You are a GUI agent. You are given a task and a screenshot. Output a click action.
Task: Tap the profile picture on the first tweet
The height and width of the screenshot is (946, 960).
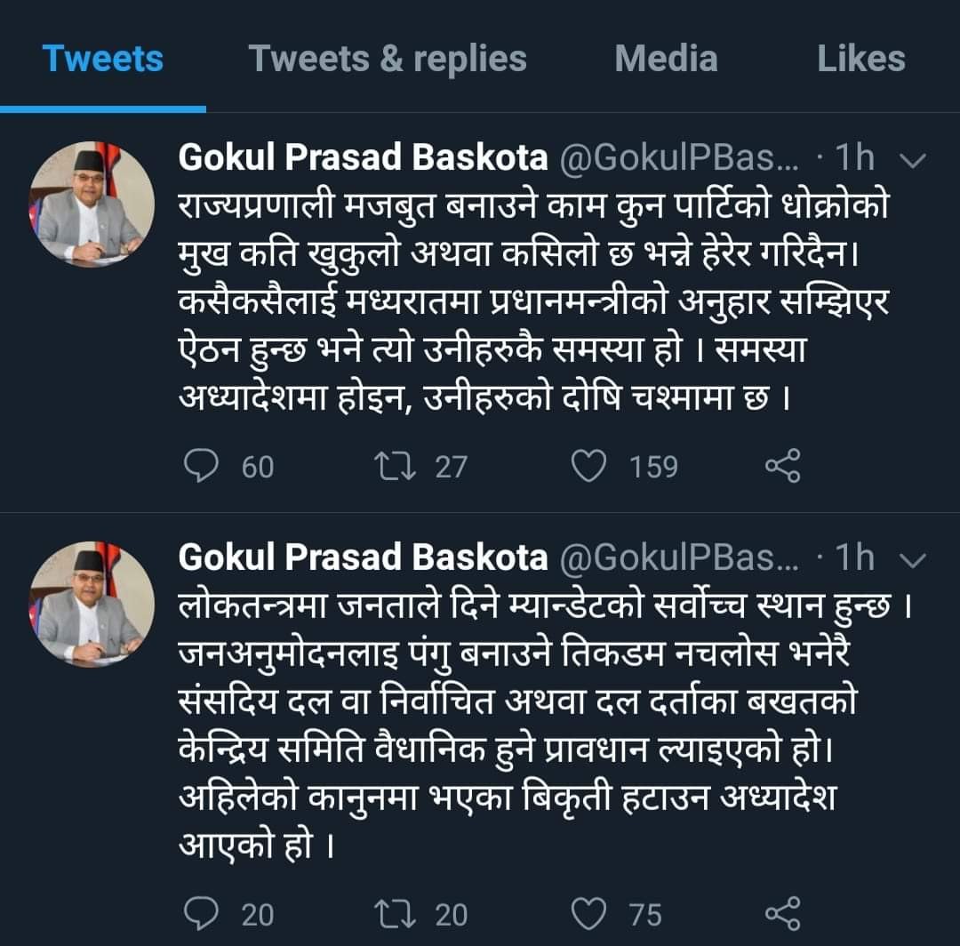tap(92, 204)
